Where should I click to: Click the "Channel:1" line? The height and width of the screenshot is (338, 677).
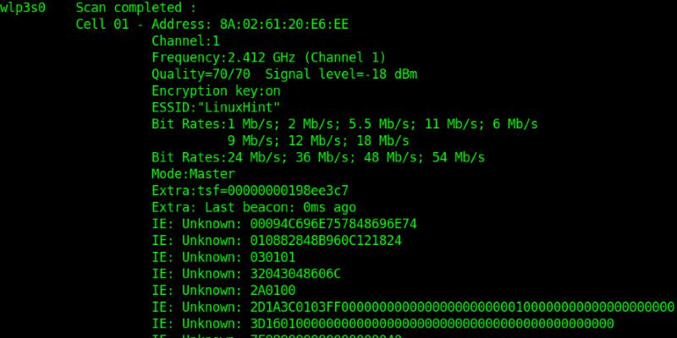185,41
